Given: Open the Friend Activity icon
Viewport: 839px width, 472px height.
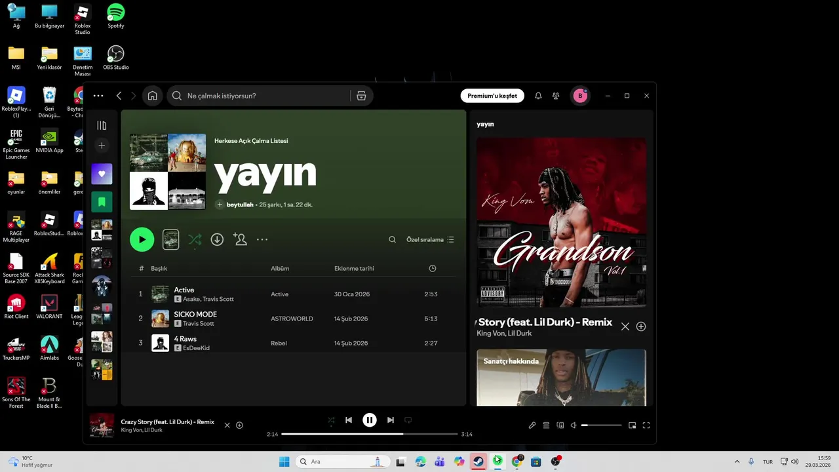Looking at the screenshot, I should pyautogui.click(x=556, y=96).
